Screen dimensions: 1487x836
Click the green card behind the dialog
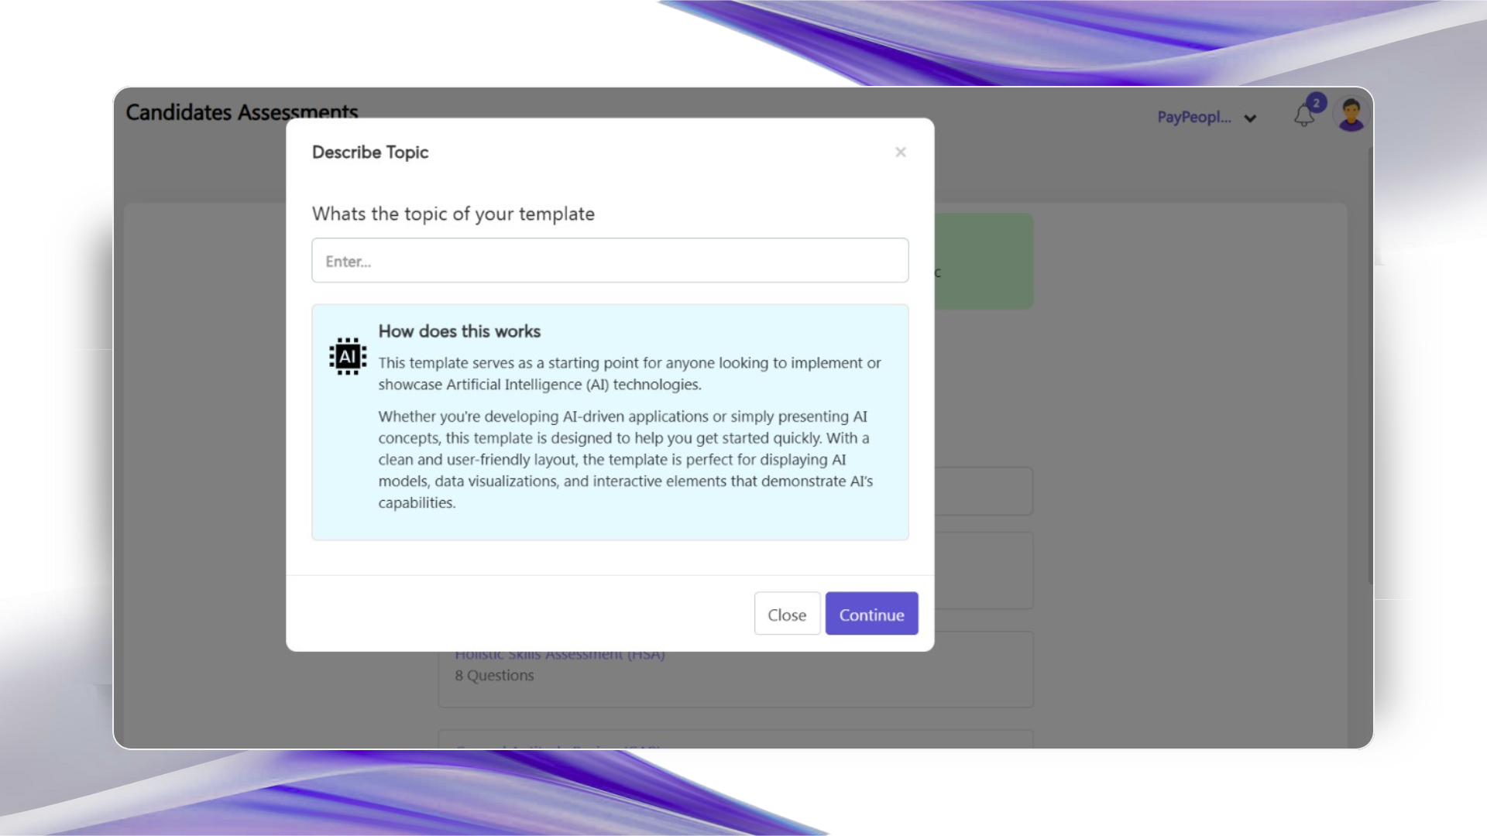[984, 262]
